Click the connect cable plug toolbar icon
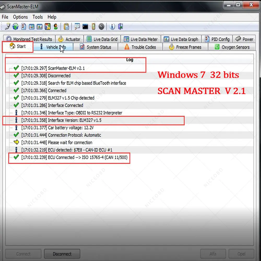The height and width of the screenshot is (261, 261). pos(8,26)
